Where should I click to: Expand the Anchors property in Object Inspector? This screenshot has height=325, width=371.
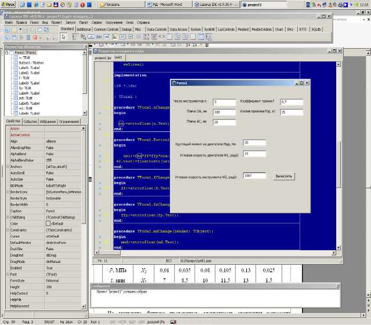6,166
